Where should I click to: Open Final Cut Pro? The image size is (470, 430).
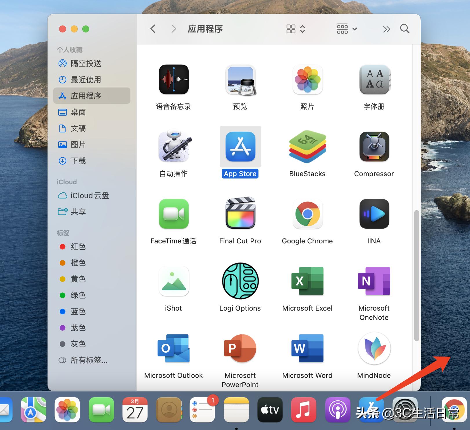pos(240,214)
